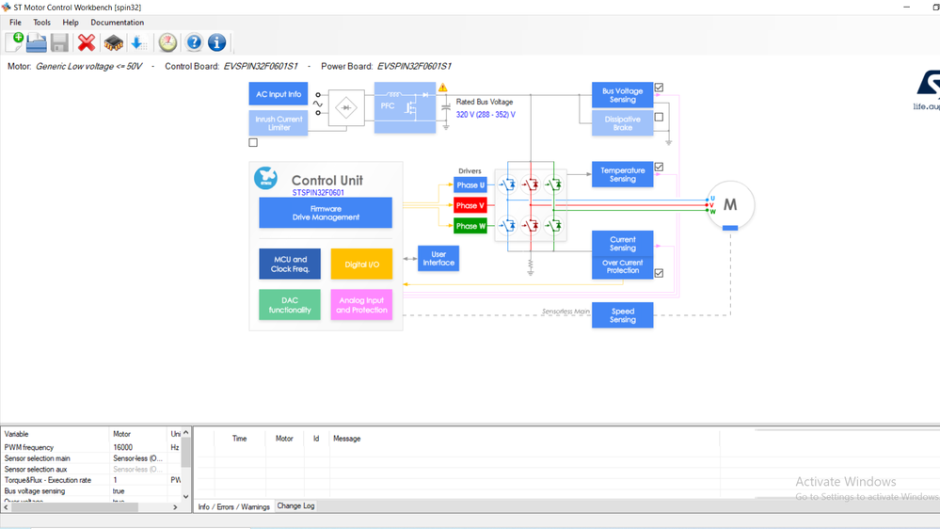Open Speed Sensing settings

(x=622, y=315)
